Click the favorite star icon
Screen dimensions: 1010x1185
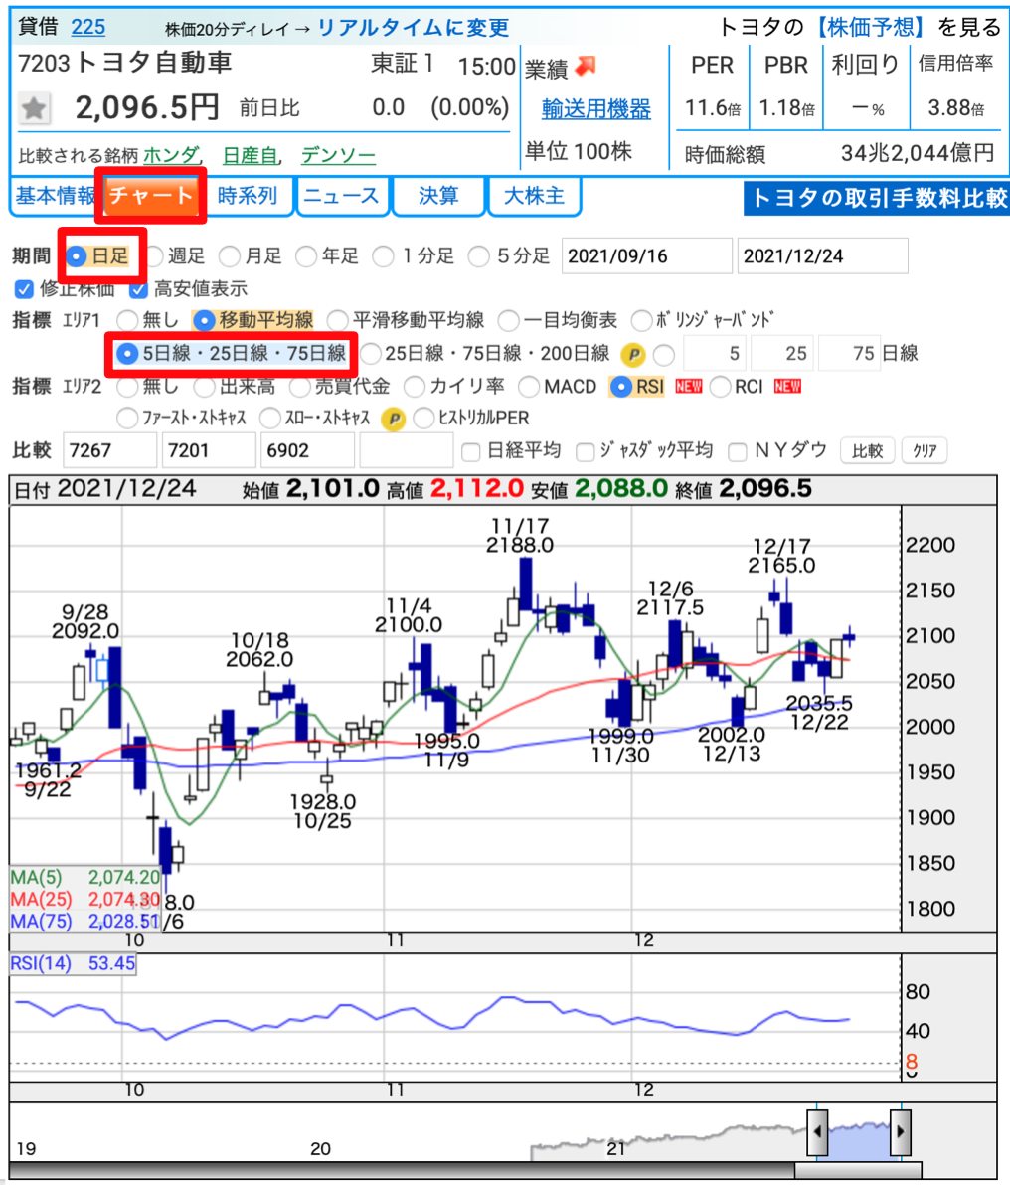pyautogui.click(x=34, y=108)
